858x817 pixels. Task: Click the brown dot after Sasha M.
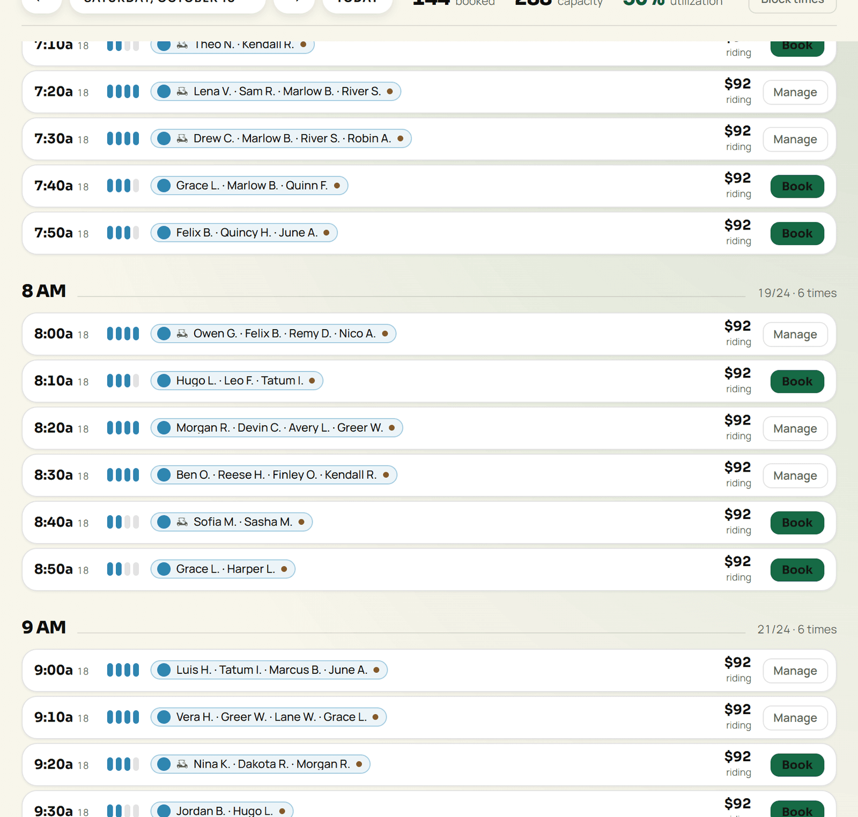301,522
